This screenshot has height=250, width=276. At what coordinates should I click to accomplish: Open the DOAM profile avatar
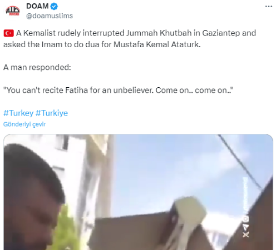13,11
